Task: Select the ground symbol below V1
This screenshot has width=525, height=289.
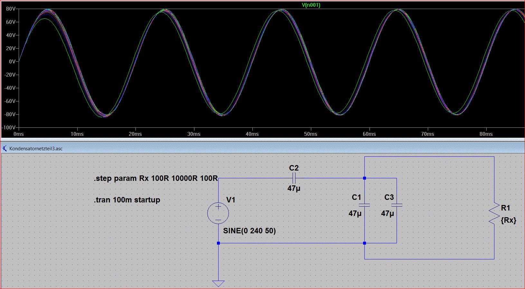Action: click(218, 283)
